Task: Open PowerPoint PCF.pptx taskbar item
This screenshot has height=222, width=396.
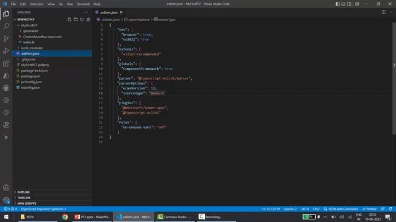Action: [x=92, y=216]
